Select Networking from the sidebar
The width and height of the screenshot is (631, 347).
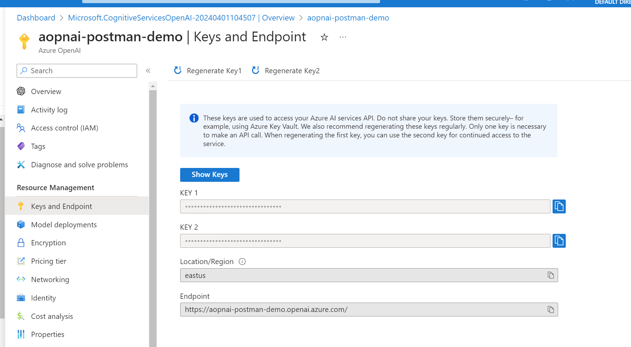50,280
